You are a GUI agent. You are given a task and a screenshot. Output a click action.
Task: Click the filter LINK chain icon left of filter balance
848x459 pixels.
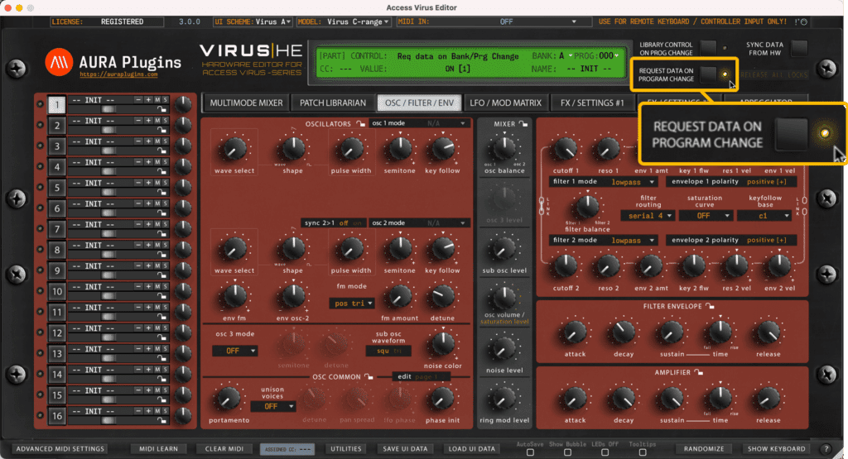click(x=542, y=206)
